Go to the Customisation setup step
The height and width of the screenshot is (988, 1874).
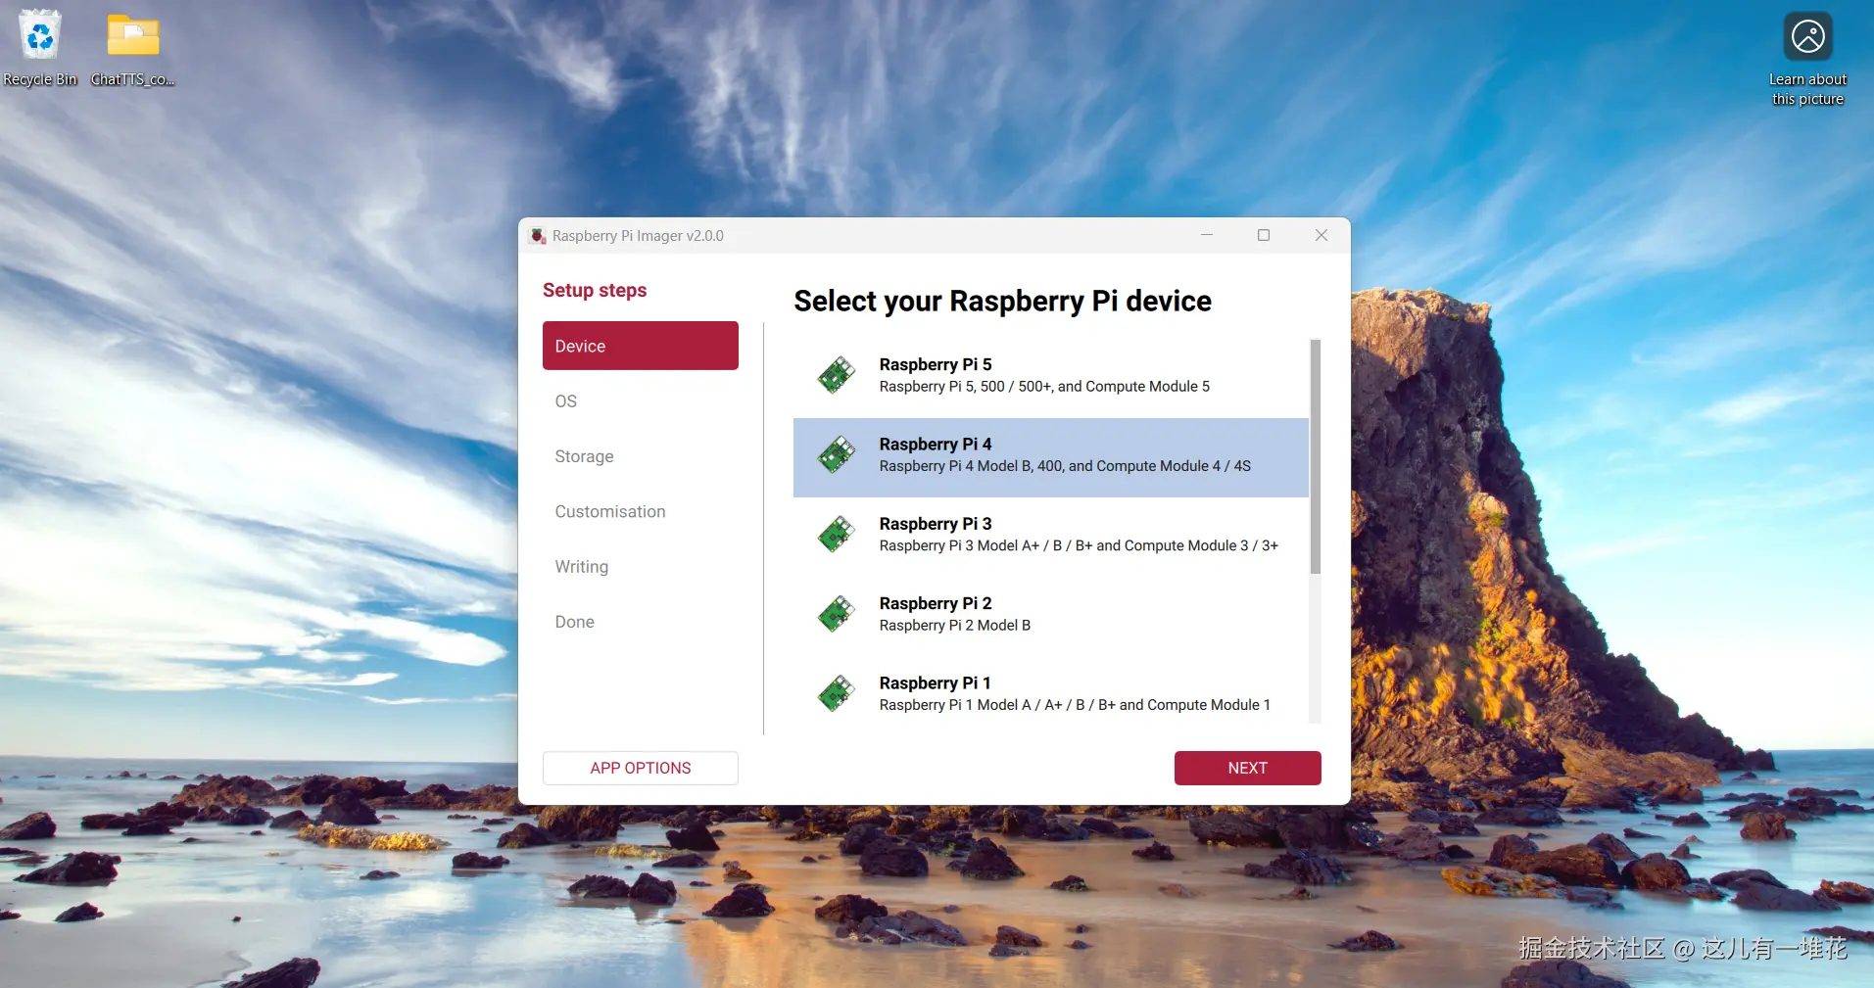641,511
